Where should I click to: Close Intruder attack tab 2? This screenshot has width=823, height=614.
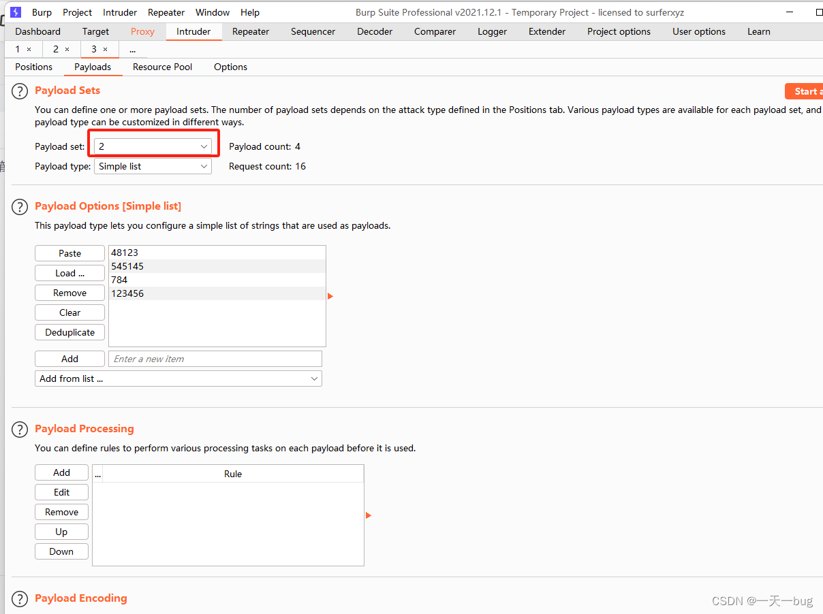click(67, 49)
